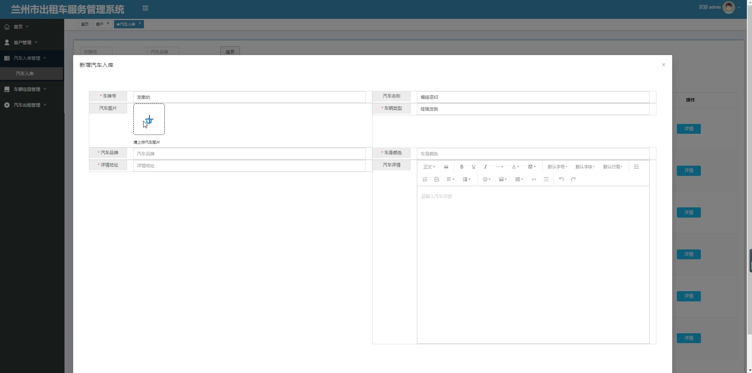Click the icon beside 汽车出租管理
This screenshot has width=752, height=373.
click(7, 105)
